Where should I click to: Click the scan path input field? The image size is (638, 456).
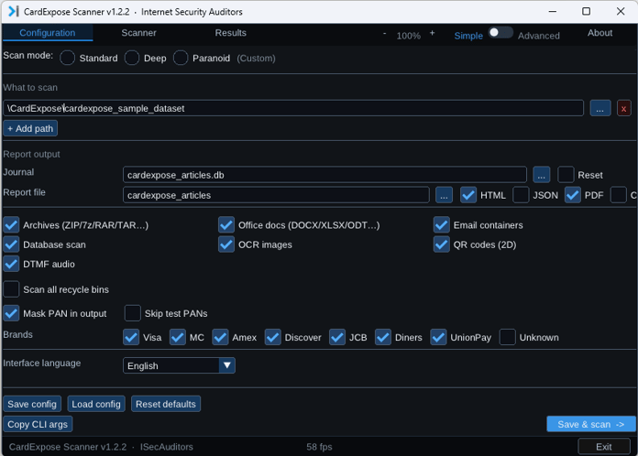[293, 109]
